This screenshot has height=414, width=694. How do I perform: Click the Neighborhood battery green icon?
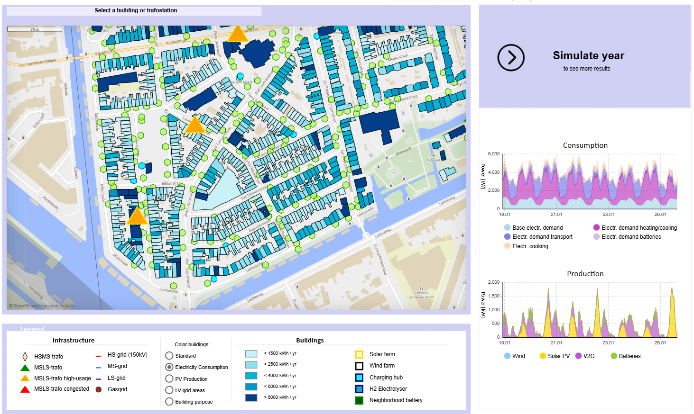click(x=359, y=400)
